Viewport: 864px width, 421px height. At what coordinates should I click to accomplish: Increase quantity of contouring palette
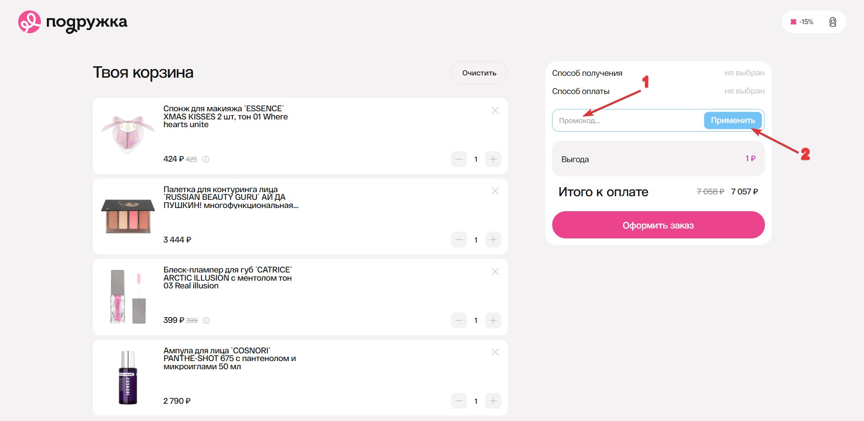click(493, 240)
